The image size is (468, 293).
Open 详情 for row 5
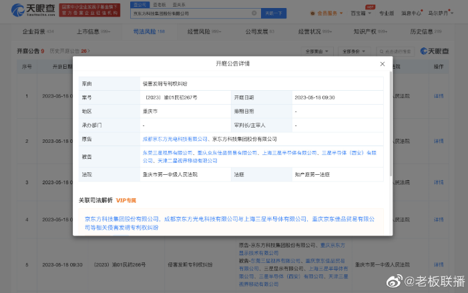click(439, 265)
